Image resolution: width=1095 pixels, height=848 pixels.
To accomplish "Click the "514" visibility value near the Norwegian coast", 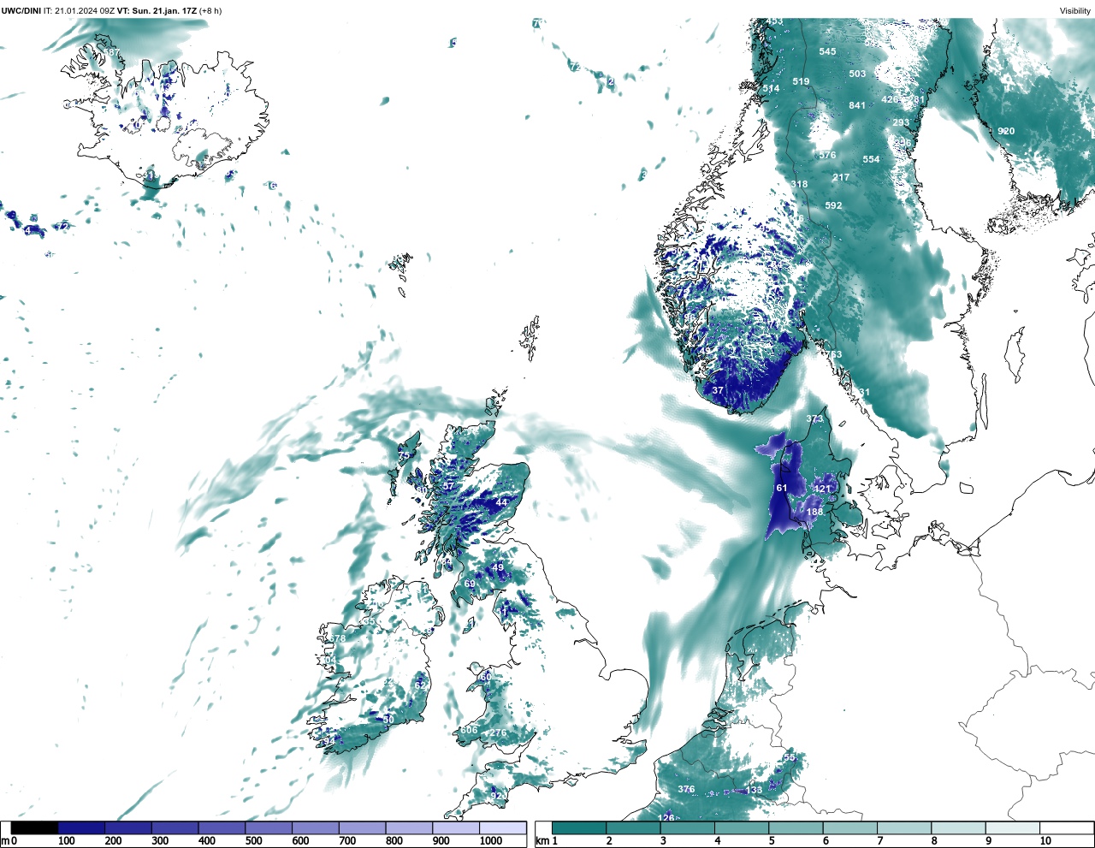I will tap(772, 88).
